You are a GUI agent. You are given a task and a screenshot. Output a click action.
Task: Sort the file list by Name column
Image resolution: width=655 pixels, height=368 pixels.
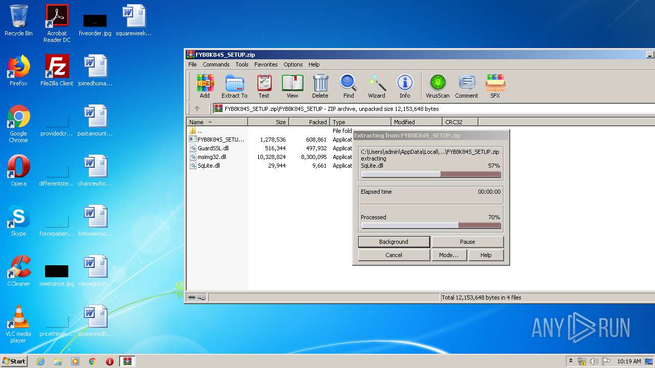tap(217, 122)
